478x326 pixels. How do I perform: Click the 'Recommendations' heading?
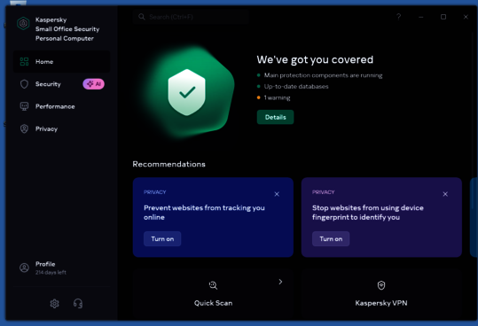point(168,164)
